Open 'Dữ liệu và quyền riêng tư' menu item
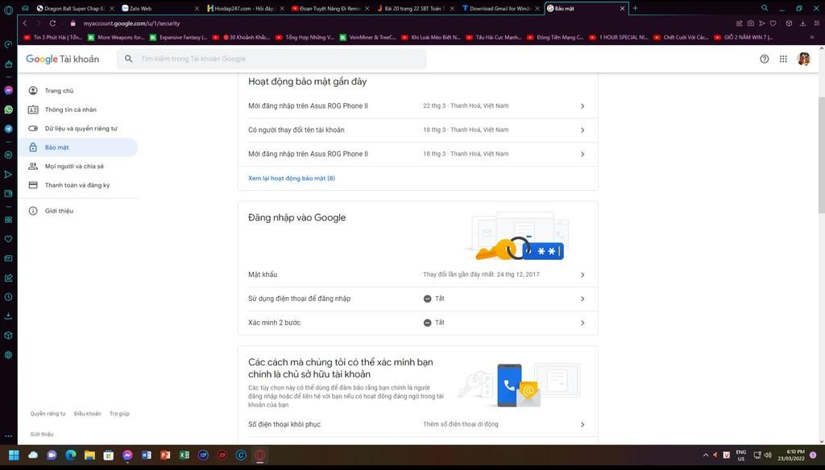 (x=78, y=128)
